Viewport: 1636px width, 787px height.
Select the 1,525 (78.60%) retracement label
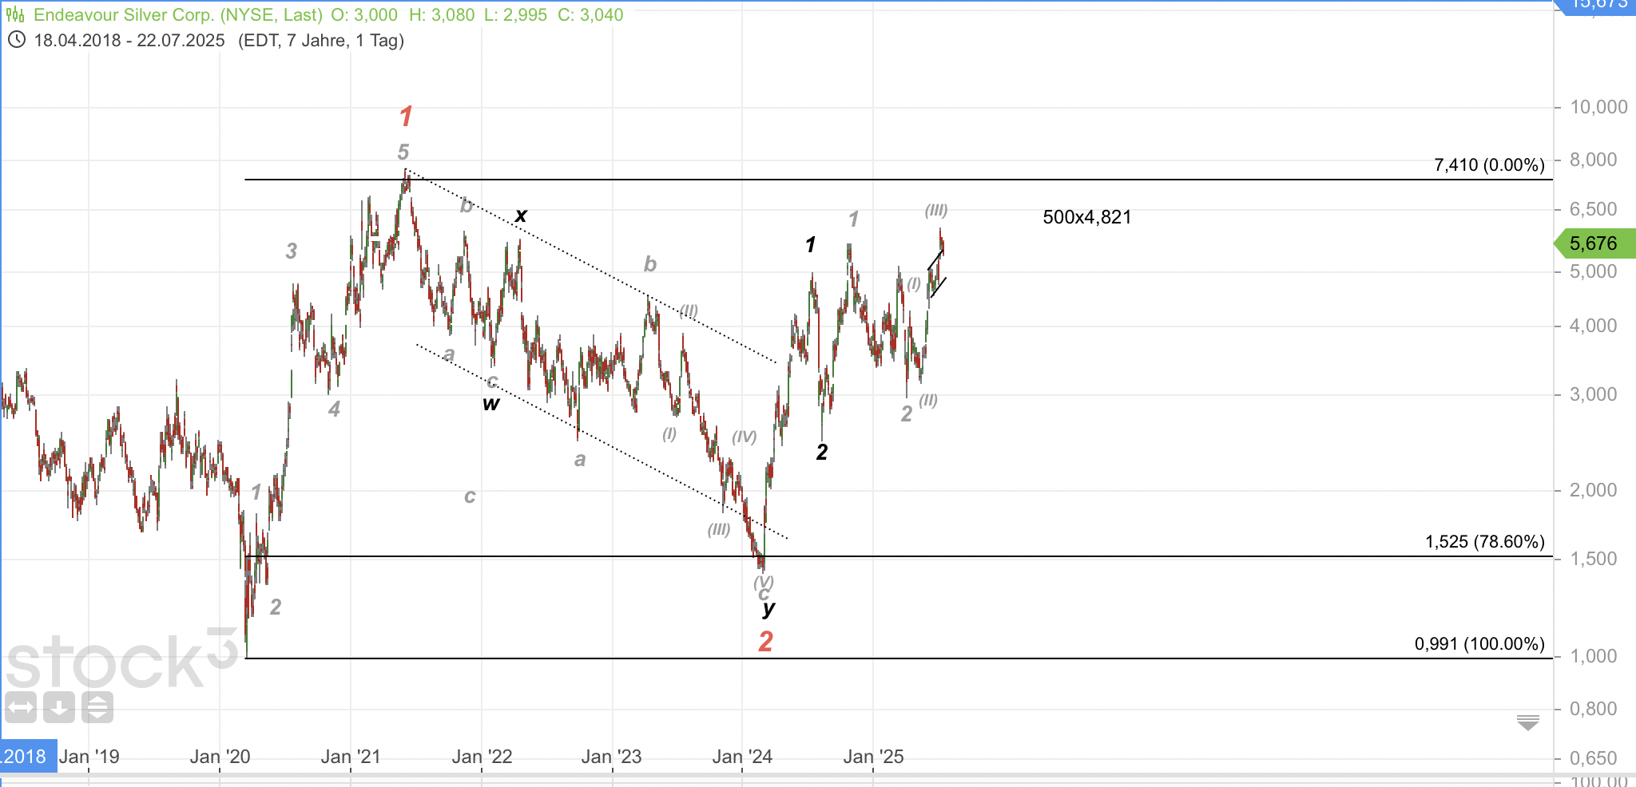[x=1484, y=542]
